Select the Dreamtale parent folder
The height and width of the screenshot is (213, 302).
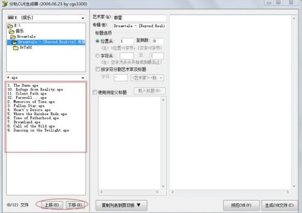(x=26, y=36)
